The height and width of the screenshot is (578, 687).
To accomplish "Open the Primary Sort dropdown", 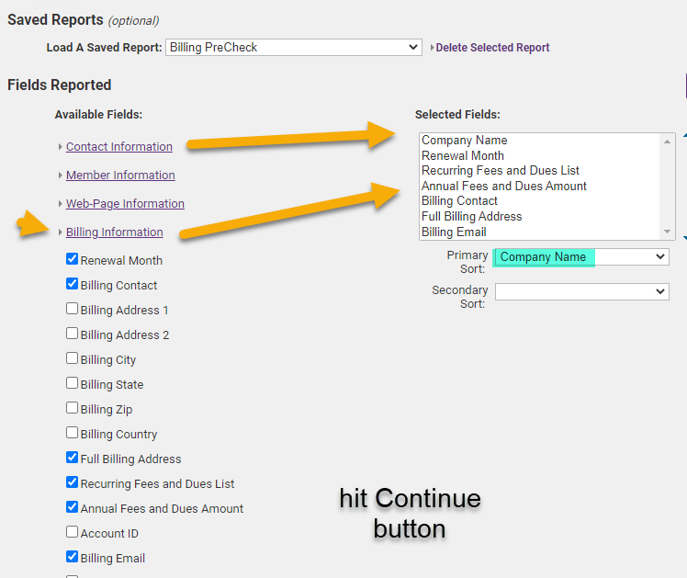I will coord(581,257).
